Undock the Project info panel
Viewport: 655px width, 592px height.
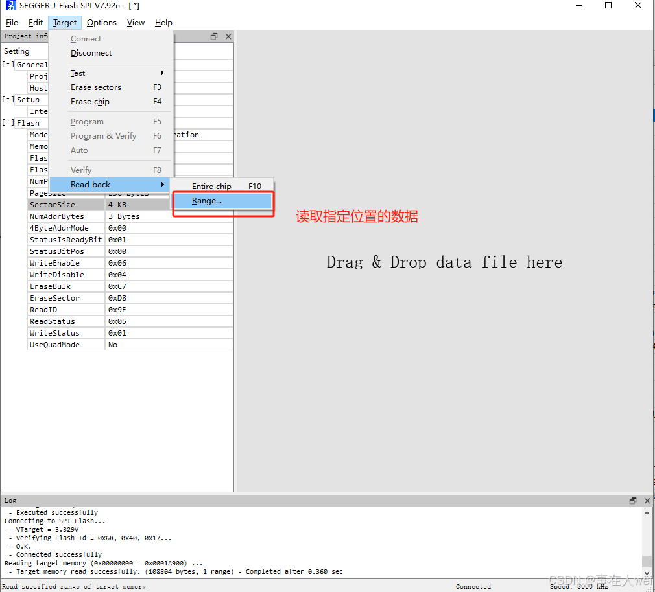pyautogui.click(x=214, y=36)
